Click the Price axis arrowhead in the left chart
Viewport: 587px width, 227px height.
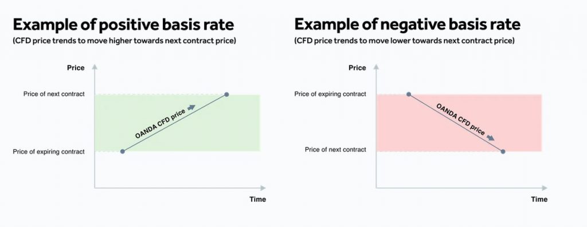point(95,66)
